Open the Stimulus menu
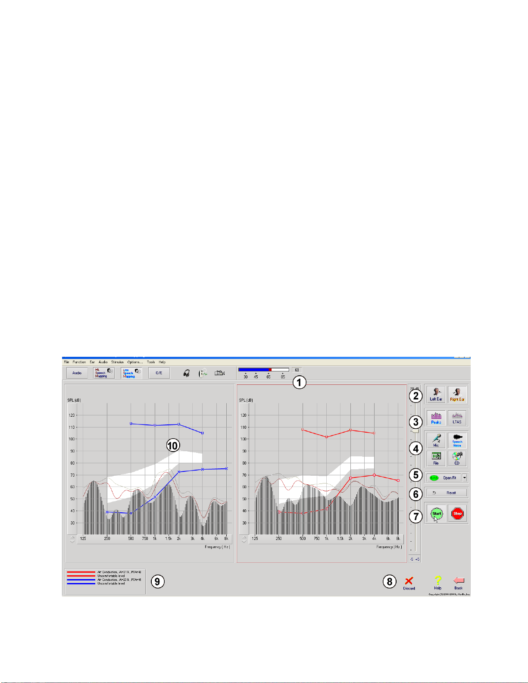Viewport: 528px width, 683px height. (117, 362)
